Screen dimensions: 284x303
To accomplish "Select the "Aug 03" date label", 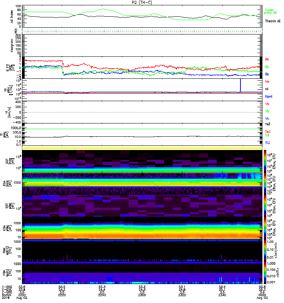I will coord(262,298).
